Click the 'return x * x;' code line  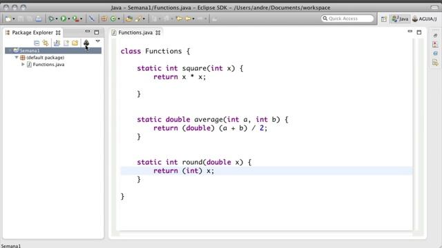[x=180, y=77]
